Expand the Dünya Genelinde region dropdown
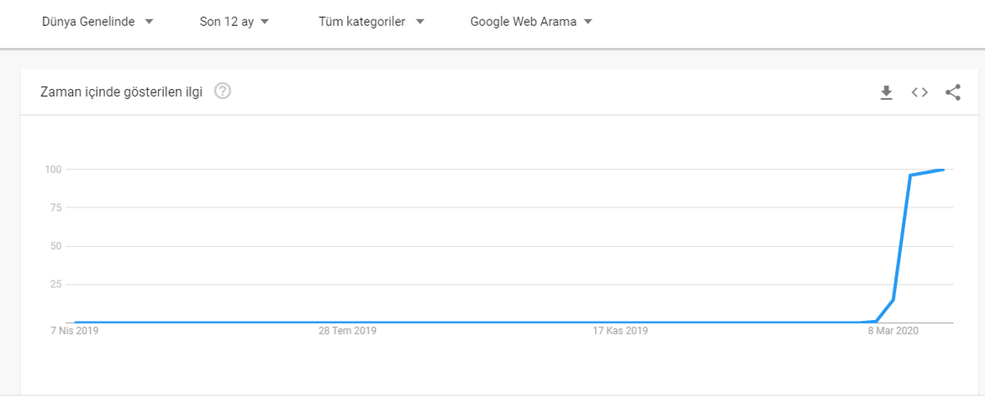Viewport: 985px width, 399px height. tap(97, 22)
